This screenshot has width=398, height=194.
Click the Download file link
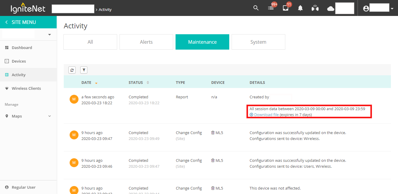pyautogui.click(x=266, y=115)
